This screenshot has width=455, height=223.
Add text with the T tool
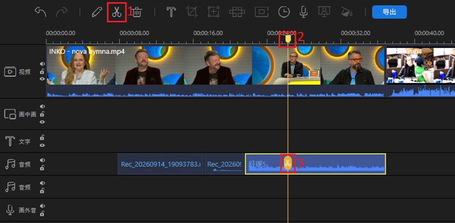171,12
